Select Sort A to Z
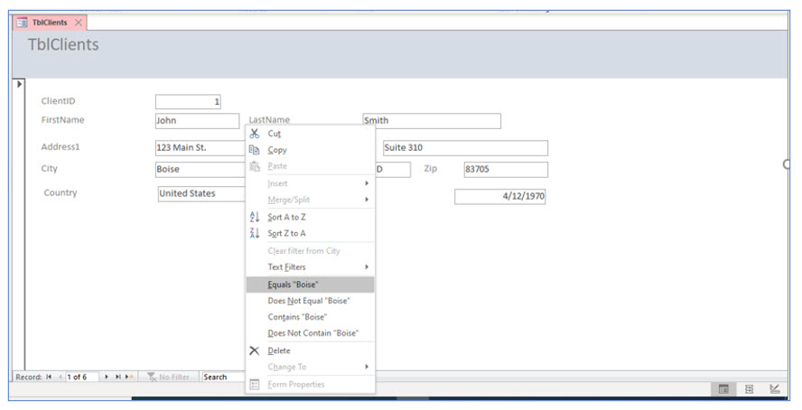 click(x=311, y=217)
